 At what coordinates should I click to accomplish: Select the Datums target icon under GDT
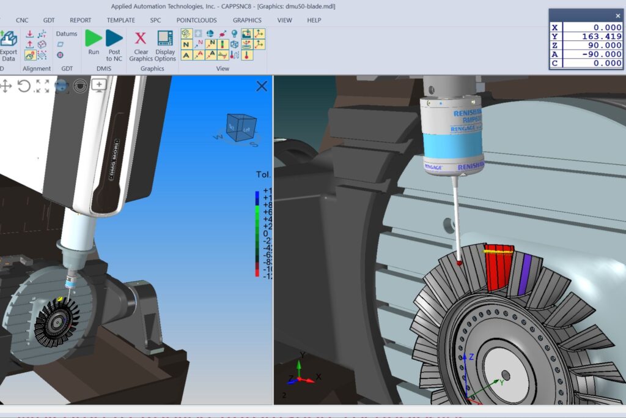pos(60,55)
